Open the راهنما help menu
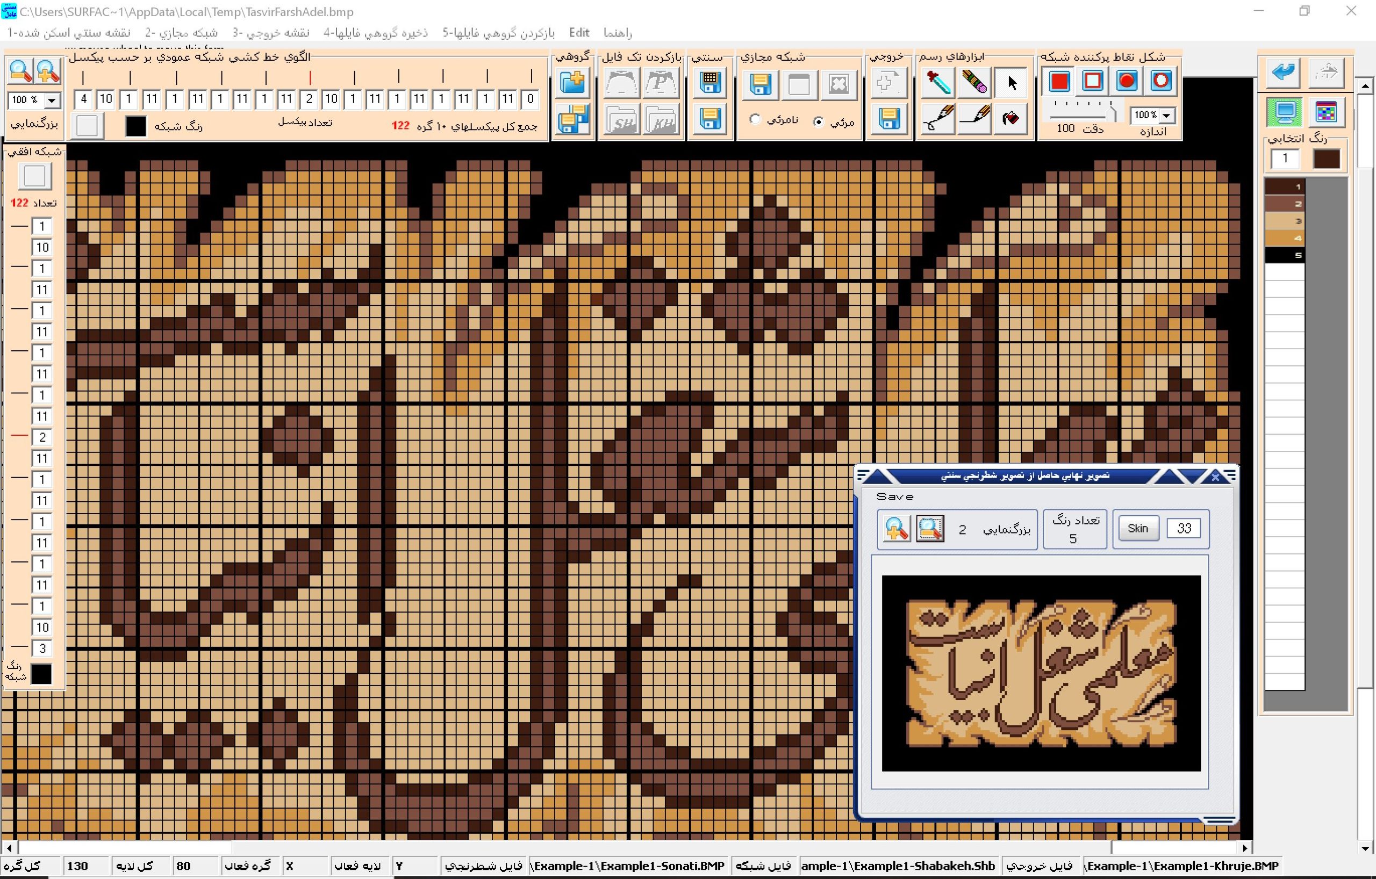The height and width of the screenshot is (879, 1376). 617,33
